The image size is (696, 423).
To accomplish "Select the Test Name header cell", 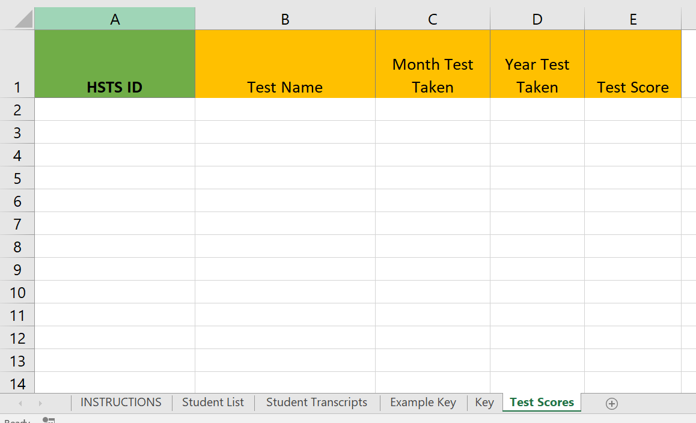I will tap(285, 64).
